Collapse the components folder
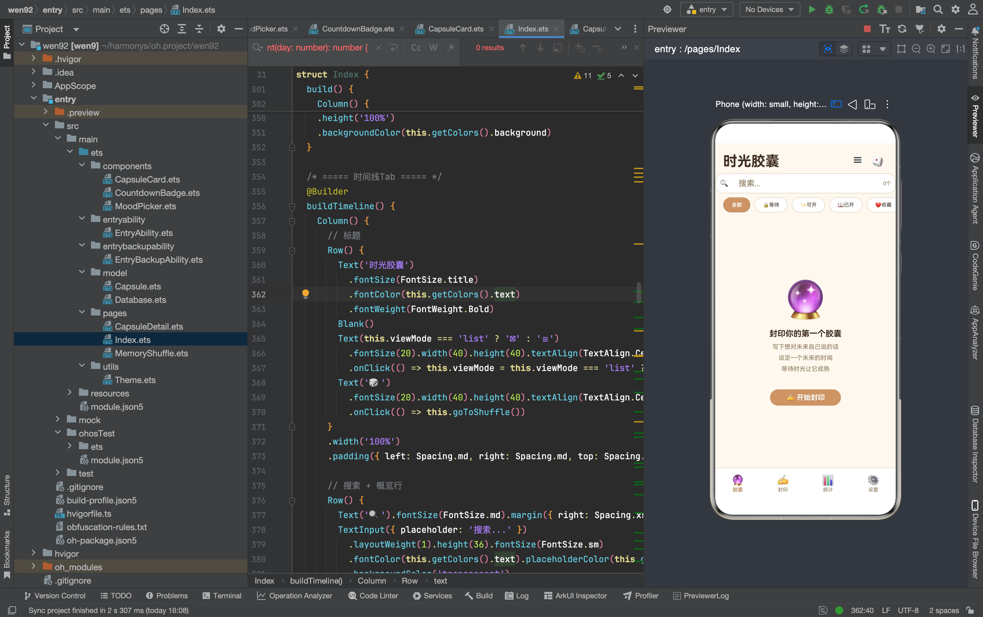 (82, 166)
